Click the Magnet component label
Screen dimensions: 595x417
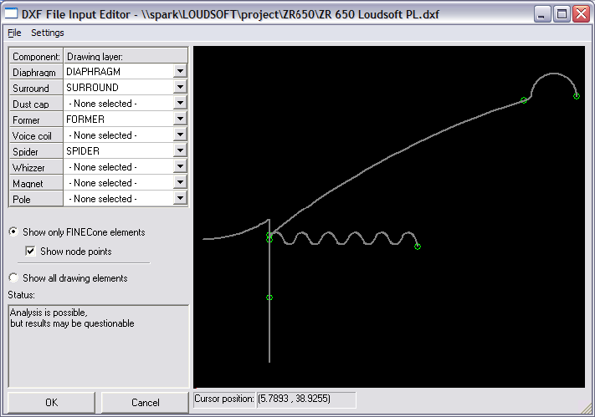tap(36, 183)
